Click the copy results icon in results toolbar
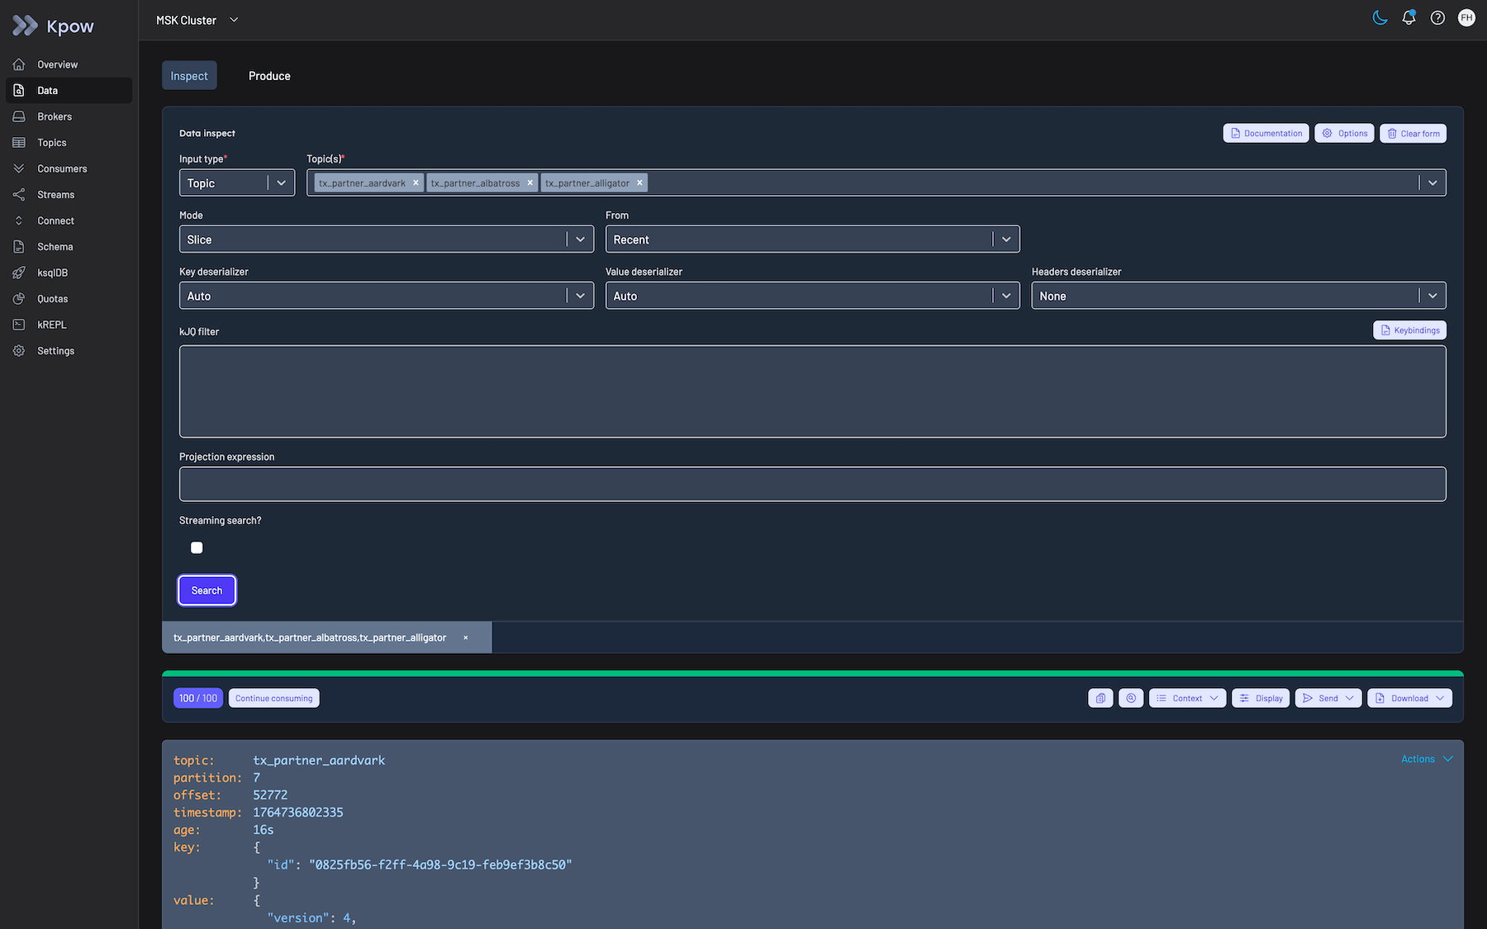 pos(1100,698)
